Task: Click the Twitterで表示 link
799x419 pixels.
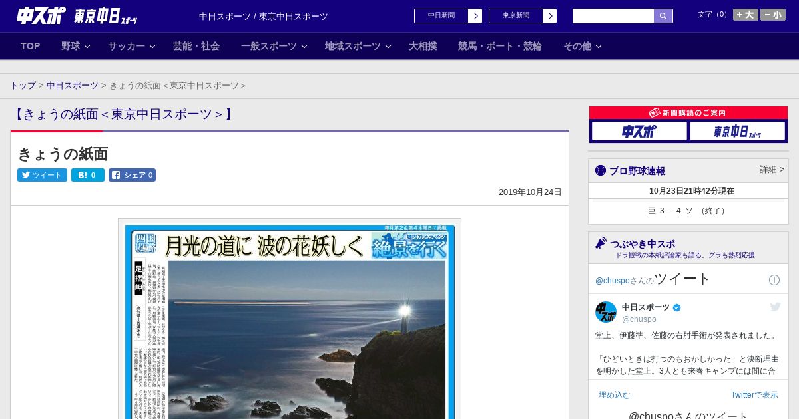Action: tap(754, 395)
